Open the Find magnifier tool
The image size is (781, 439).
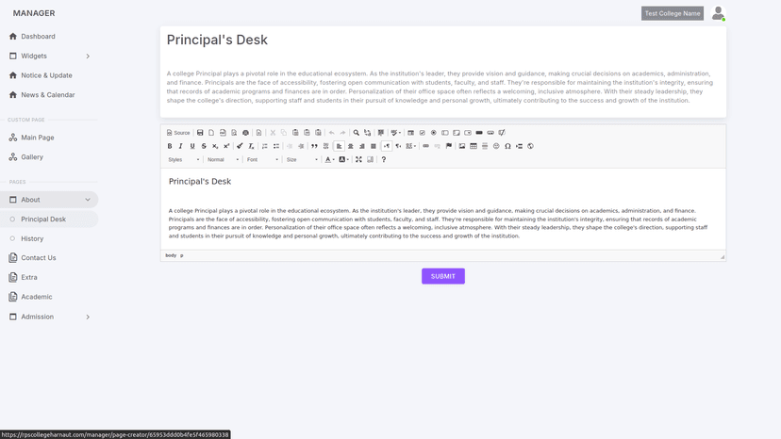[x=357, y=133]
